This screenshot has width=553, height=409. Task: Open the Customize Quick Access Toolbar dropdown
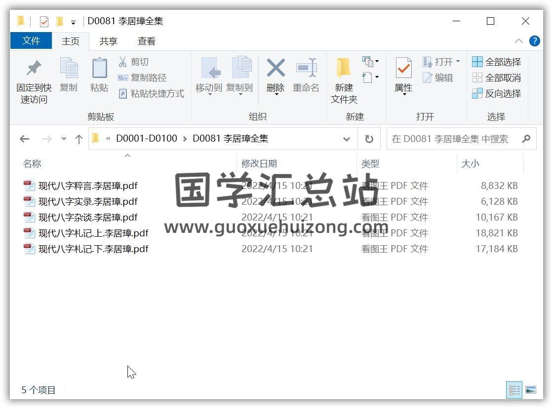73,23
